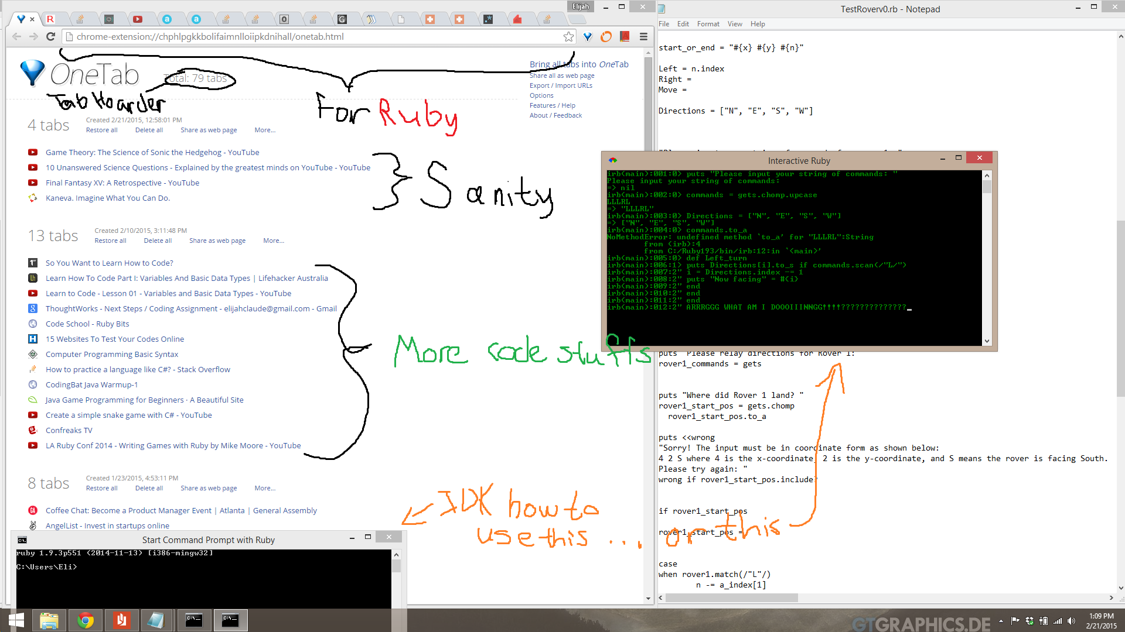
Task: Click the Windows Start button
Action: click(16, 620)
